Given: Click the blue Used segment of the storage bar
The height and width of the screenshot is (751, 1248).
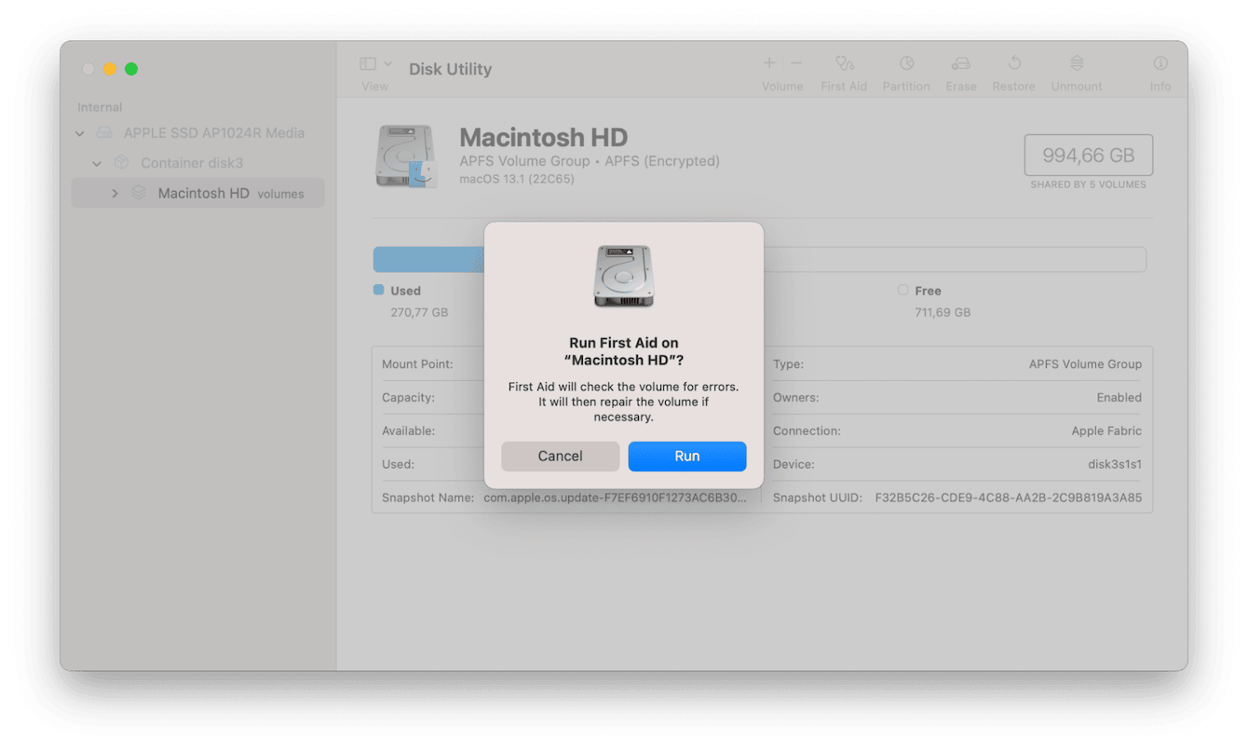Looking at the screenshot, I should 428,259.
